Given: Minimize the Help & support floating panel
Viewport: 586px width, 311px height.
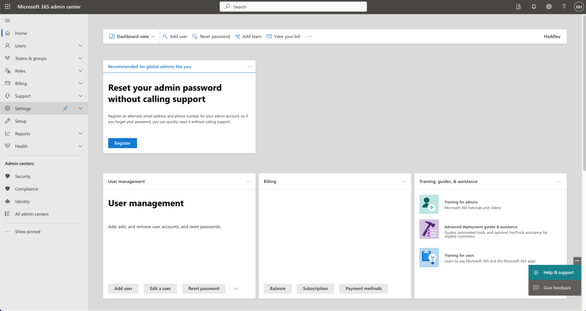Looking at the screenshot, I should coord(577,261).
